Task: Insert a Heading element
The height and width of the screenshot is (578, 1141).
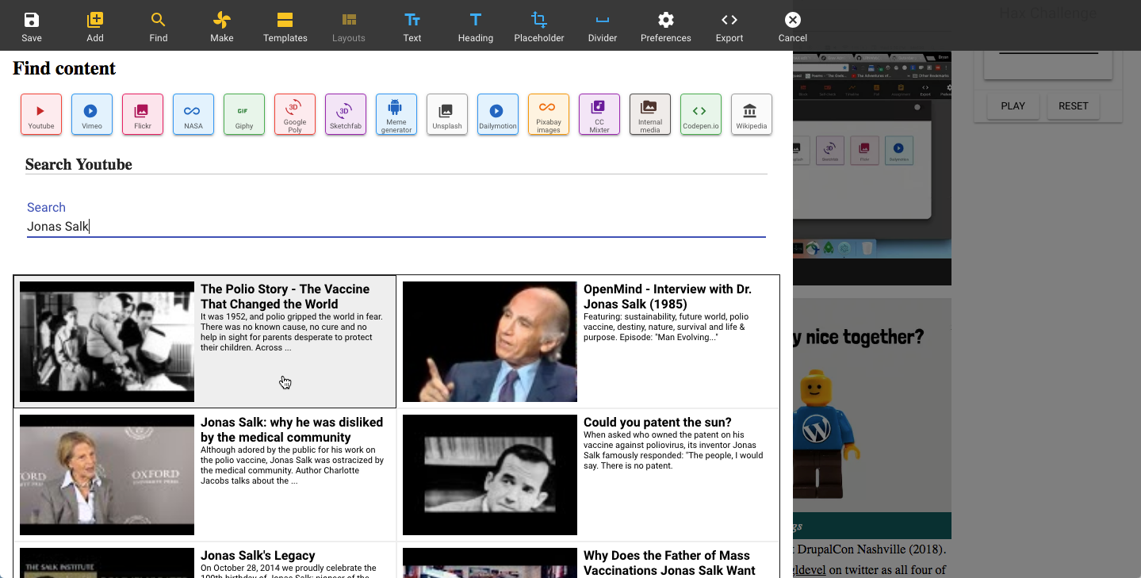Action: pyautogui.click(x=476, y=26)
